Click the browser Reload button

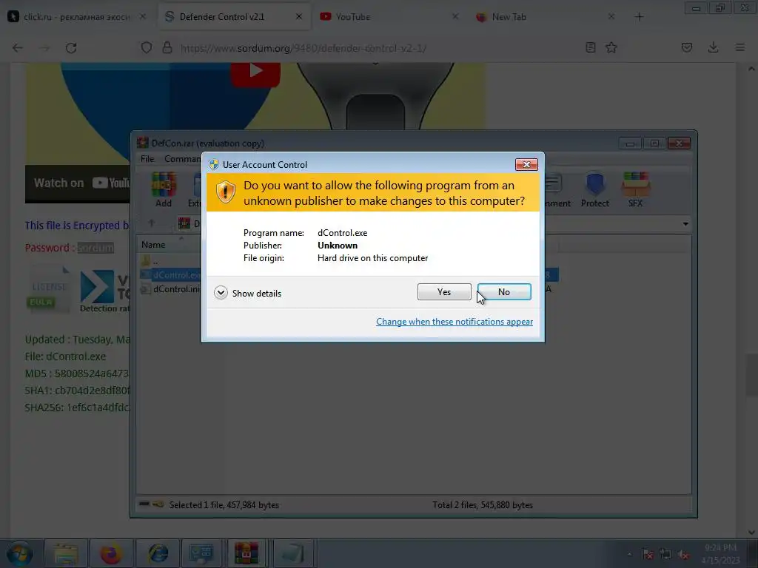(71, 48)
